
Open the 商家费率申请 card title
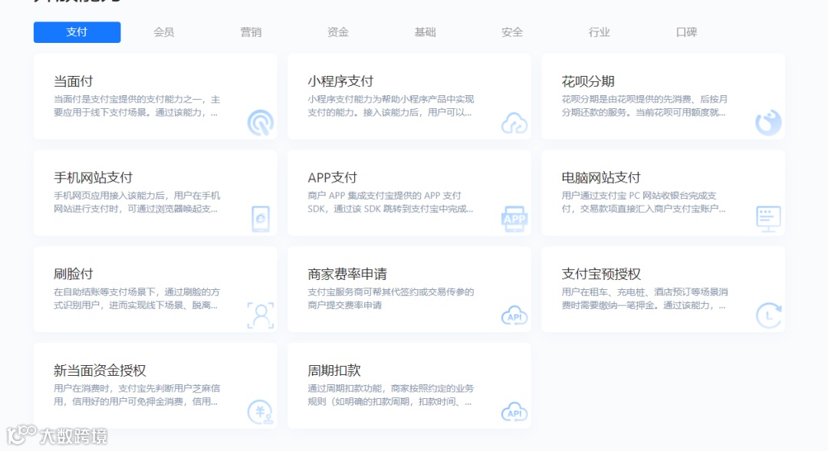click(x=347, y=274)
